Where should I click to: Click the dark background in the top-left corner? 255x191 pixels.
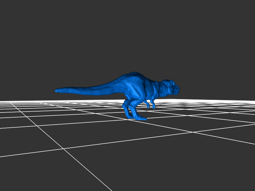pos(10,10)
